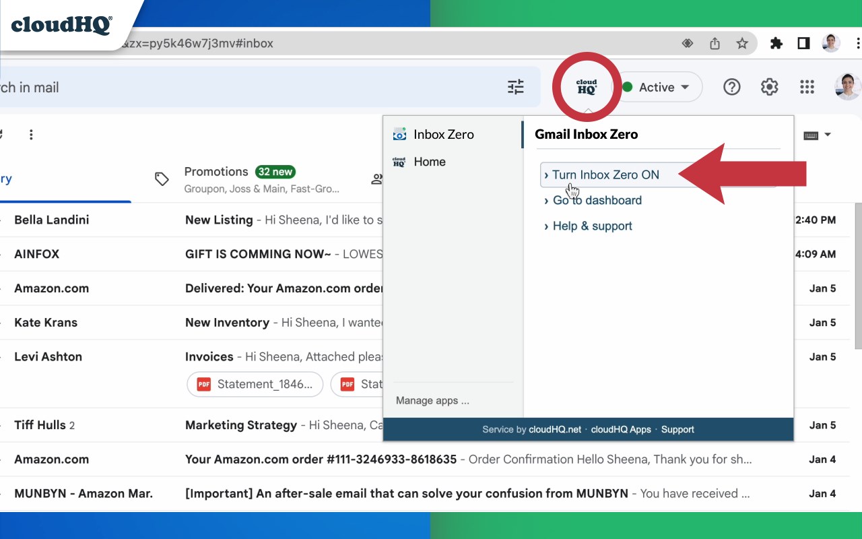Open Gmail settings gear icon
Image resolution: width=862 pixels, height=539 pixels.
click(x=770, y=87)
